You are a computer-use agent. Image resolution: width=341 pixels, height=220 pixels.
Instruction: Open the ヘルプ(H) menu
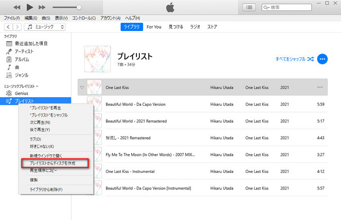133,18
